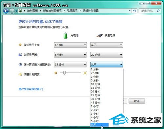Choose highlighted 从不 option in sleep list

tap(99, 125)
